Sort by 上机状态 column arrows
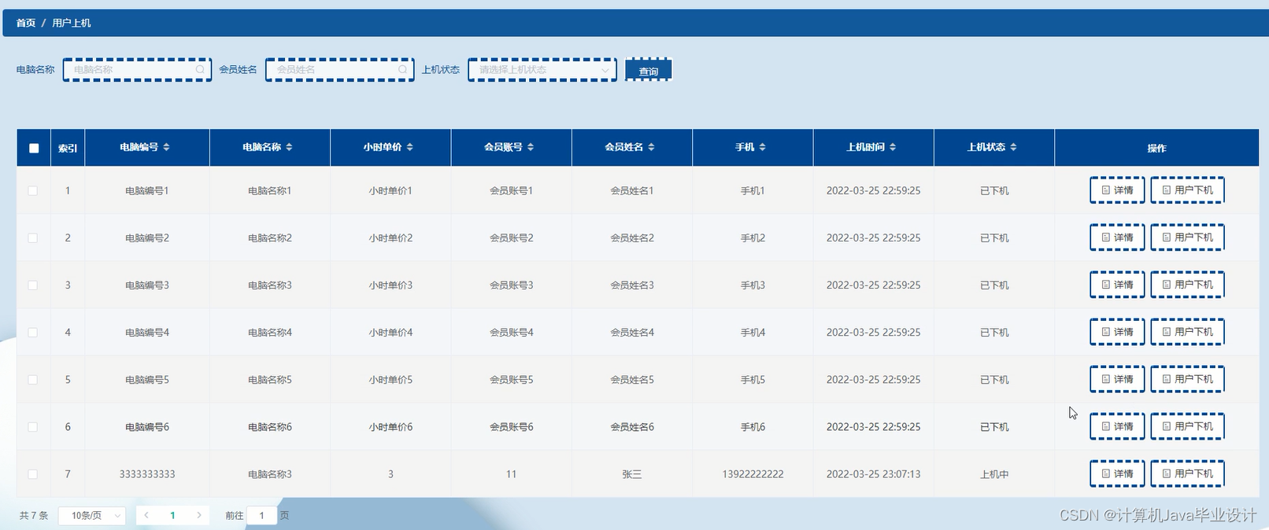Screen dimensions: 1269x530 (x=1013, y=147)
